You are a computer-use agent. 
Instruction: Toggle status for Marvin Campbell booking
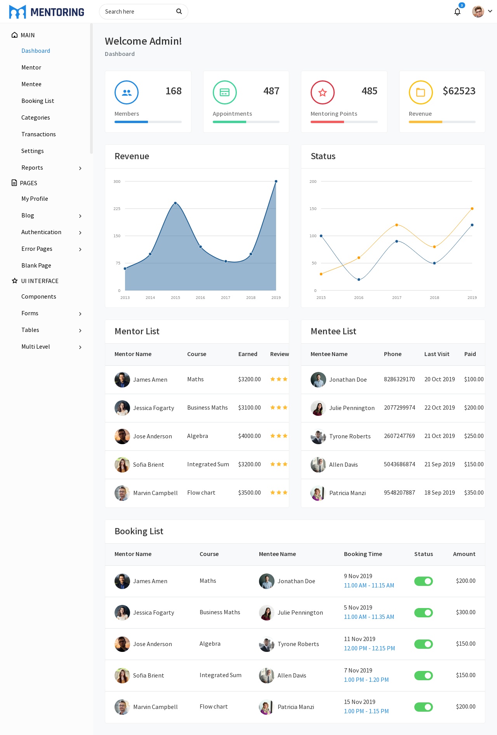coord(424,707)
